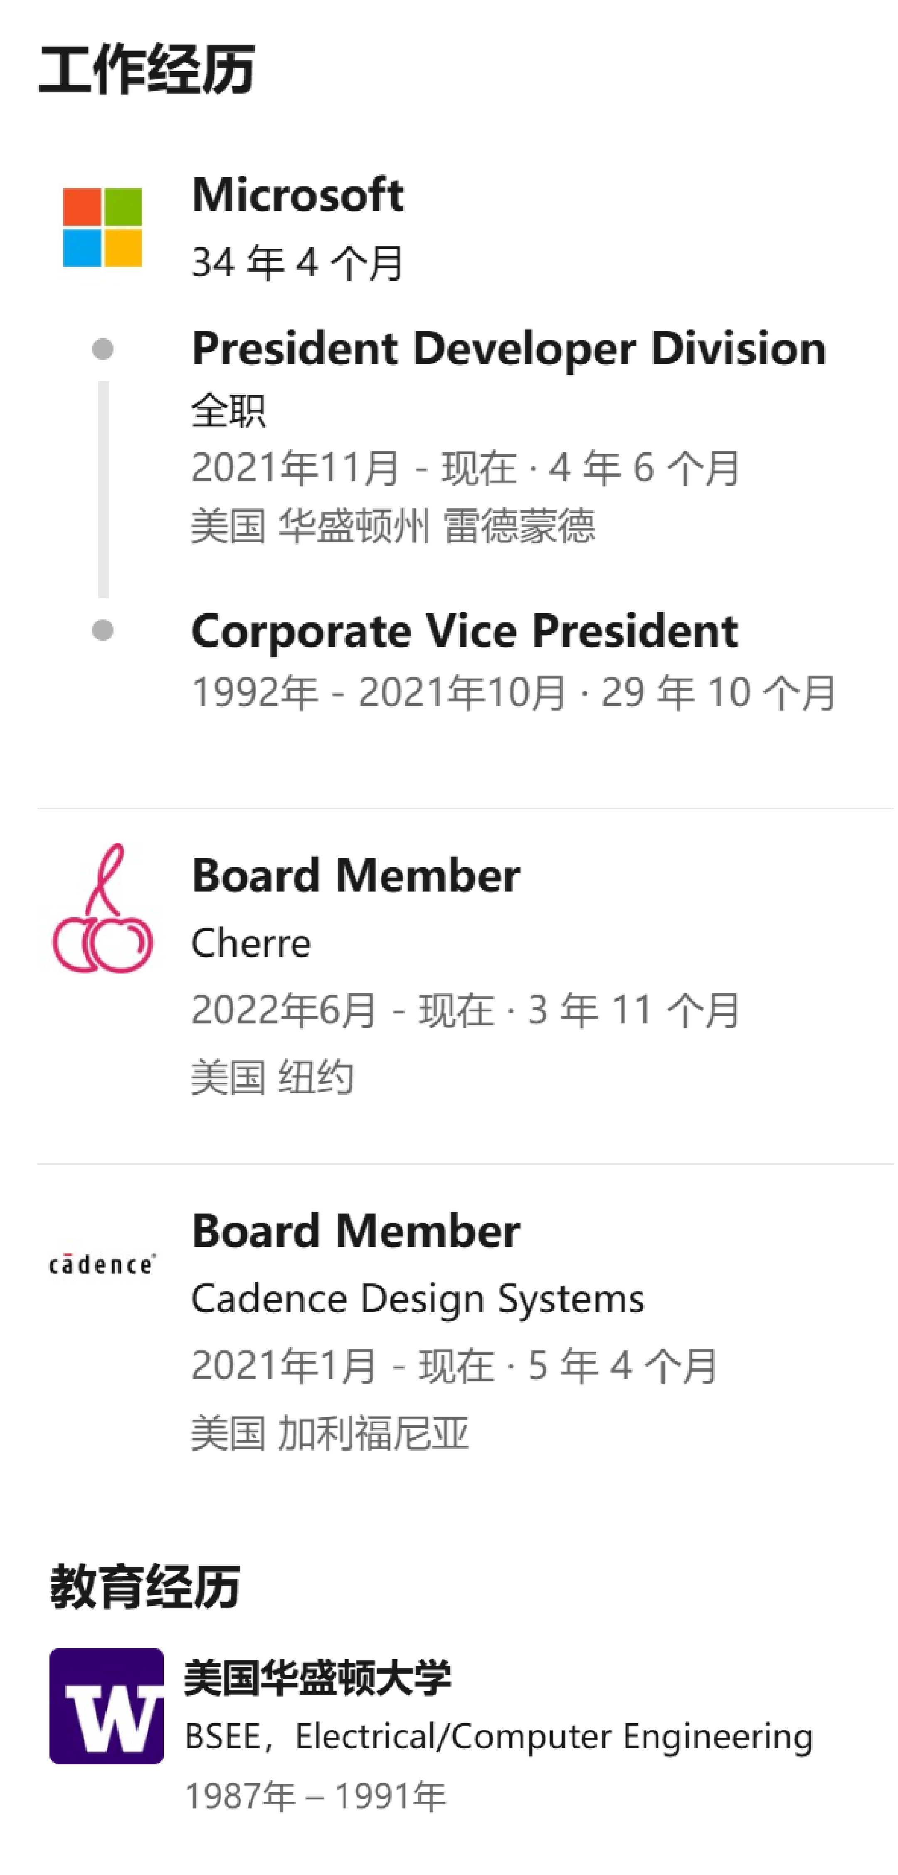Image resolution: width=898 pixels, height=1875 pixels.
Task: Click the Corporate Vice President timeline dot
Action: pos(103,630)
